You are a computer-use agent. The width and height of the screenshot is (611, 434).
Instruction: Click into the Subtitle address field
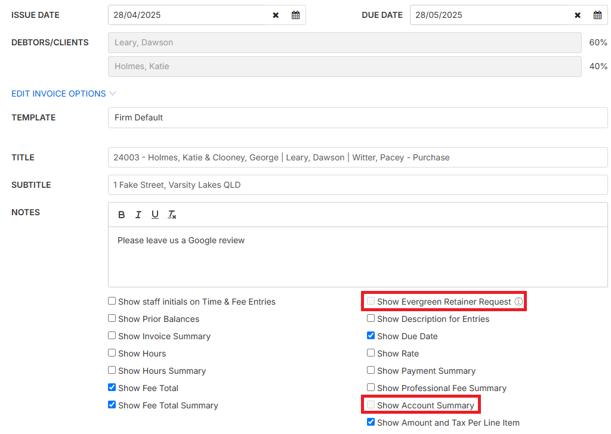357,185
